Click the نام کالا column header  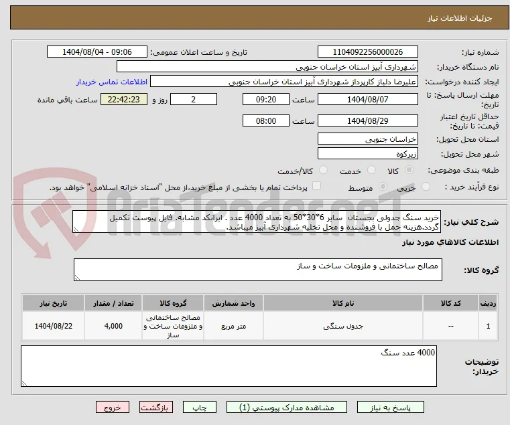tap(343, 303)
